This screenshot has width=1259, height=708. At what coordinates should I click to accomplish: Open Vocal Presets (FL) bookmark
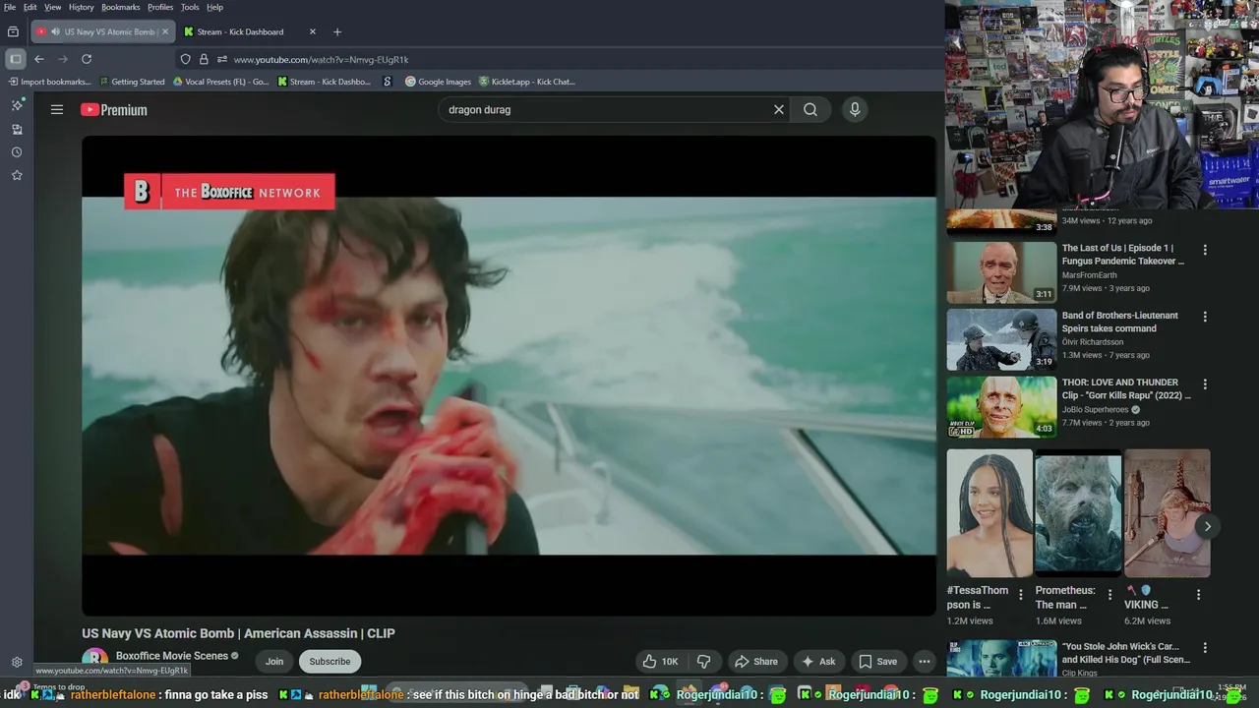pyautogui.click(x=220, y=82)
